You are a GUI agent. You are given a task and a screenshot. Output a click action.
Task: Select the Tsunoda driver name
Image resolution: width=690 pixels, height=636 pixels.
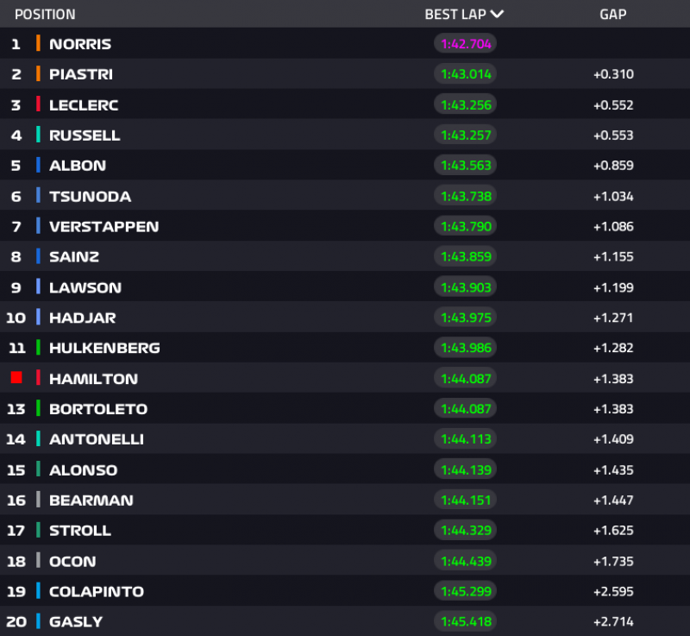tap(90, 196)
